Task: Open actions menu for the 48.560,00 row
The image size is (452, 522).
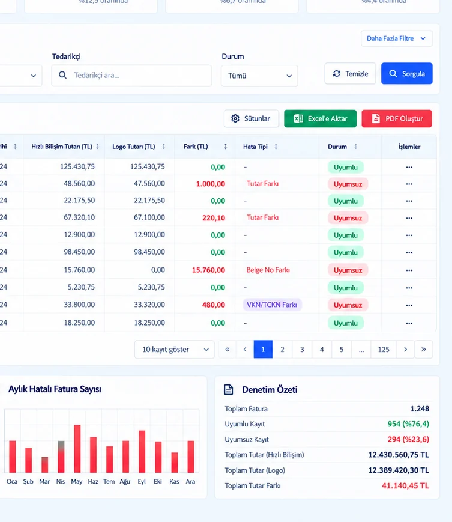Action: 409,184
